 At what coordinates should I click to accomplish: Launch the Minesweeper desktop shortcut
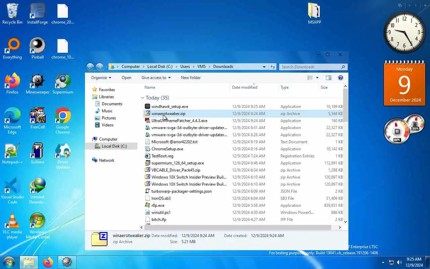[x=38, y=83]
